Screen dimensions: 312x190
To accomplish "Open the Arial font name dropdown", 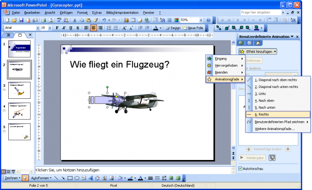I will pyautogui.click(x=37, y=28).
